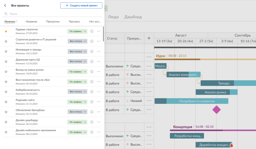Open status dropdown for Годовая стратегия

click(77, 31)
